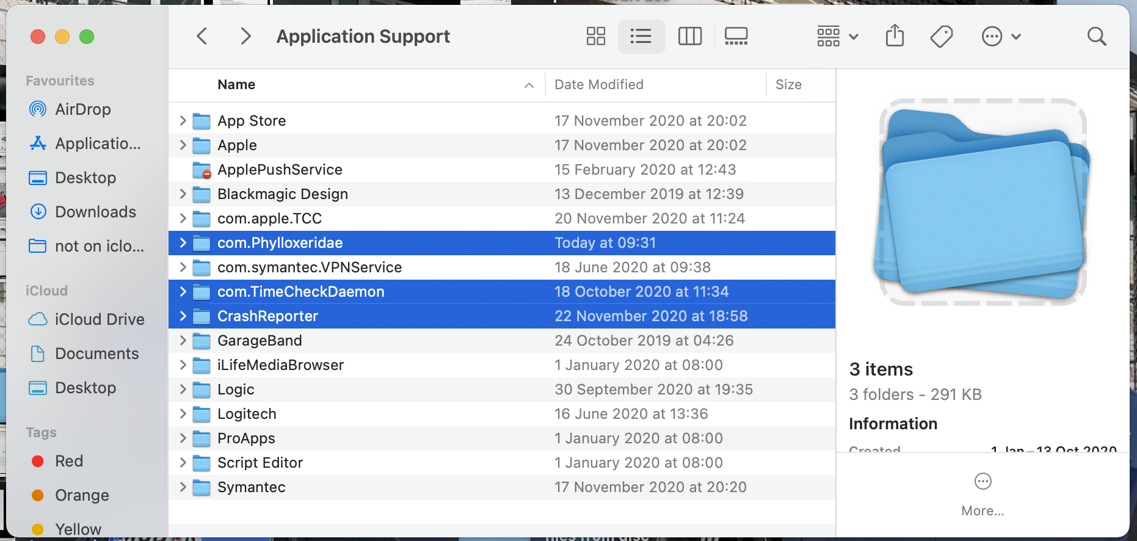This screenshot has height=541, width=1137.
Task: Open iCloud Drive in the sidebar
Action: [x=87, y=319]
